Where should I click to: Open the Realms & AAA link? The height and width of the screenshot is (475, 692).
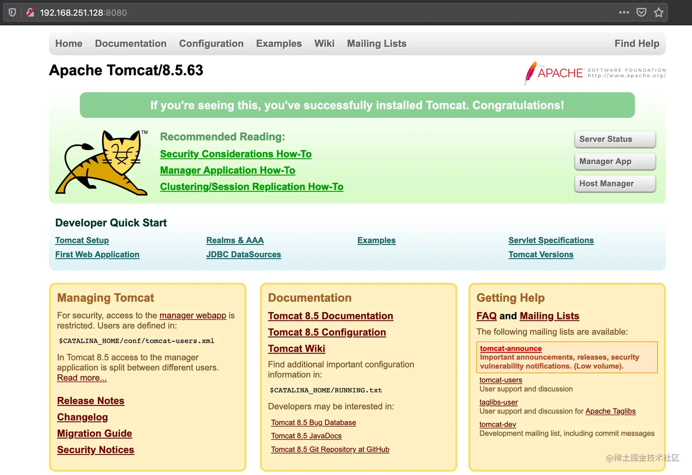click(235, 240)
